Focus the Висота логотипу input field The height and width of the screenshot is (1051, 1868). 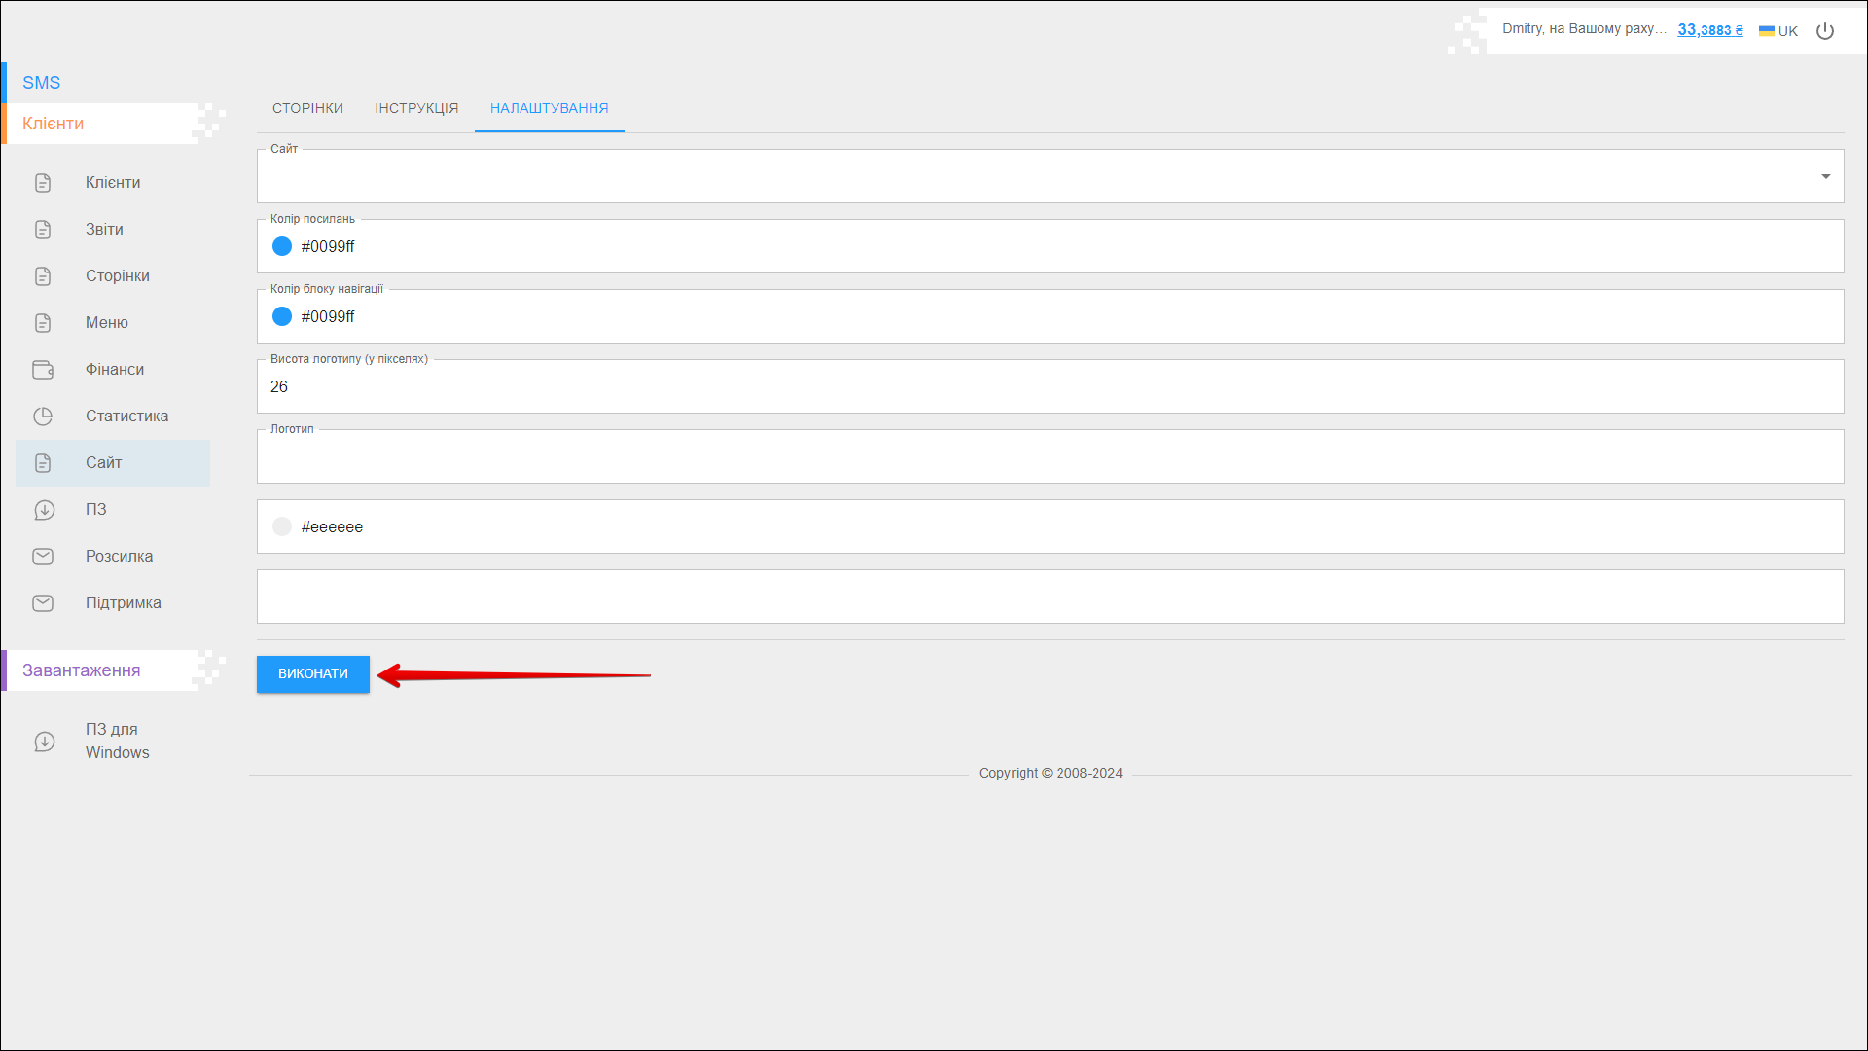point(1049,387)
